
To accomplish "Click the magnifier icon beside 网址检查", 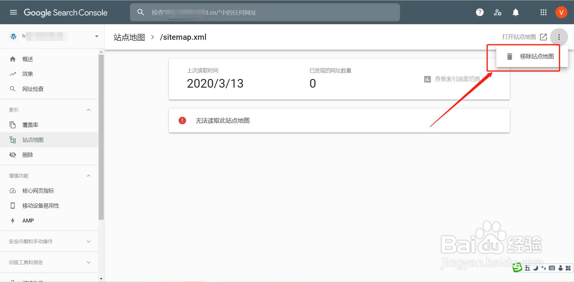I will pos(13,89).
